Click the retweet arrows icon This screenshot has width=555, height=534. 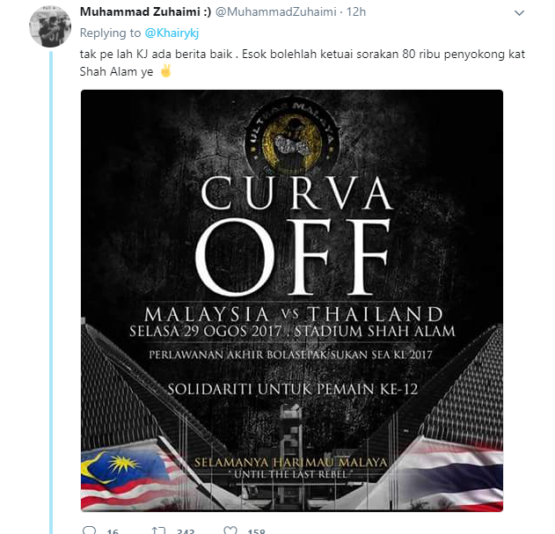coord(158,530)
